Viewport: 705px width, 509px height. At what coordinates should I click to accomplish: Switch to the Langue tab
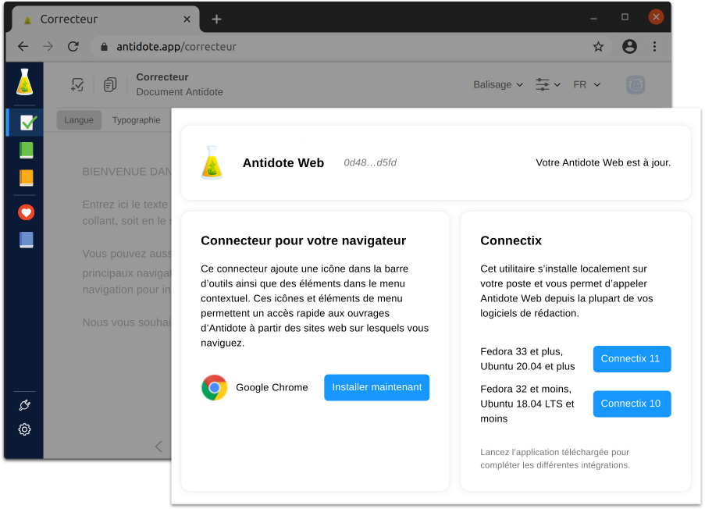point(79,120)
